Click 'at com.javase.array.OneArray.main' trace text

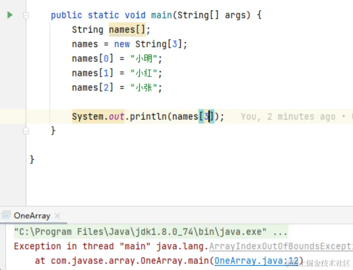pyautogui.click(x=121, y=261)
